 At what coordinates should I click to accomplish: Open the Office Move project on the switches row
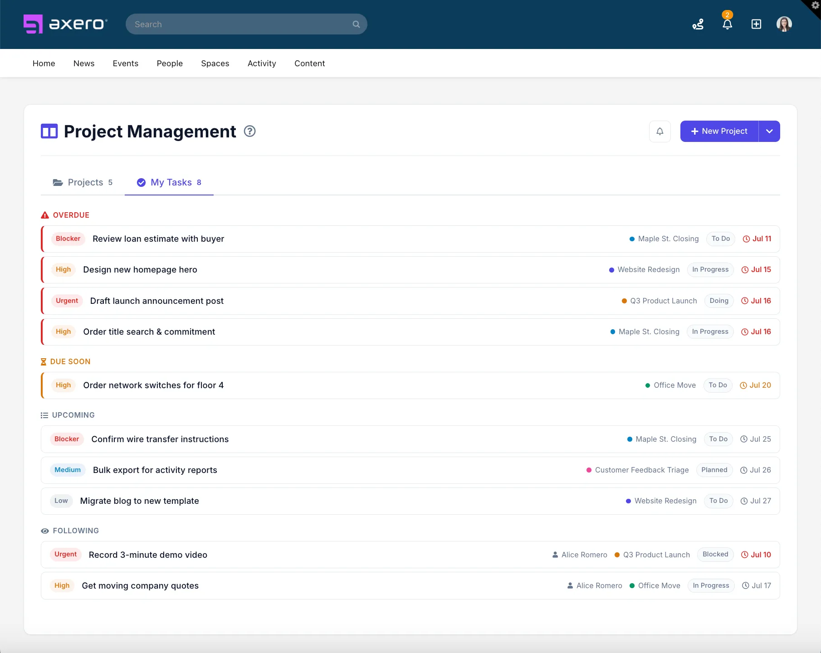click(x=675, y=385)
